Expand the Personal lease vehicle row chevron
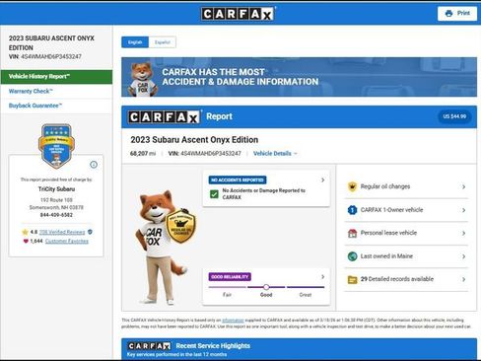Image resolution: width=481 pixels, height=361 pixels. 463,233
